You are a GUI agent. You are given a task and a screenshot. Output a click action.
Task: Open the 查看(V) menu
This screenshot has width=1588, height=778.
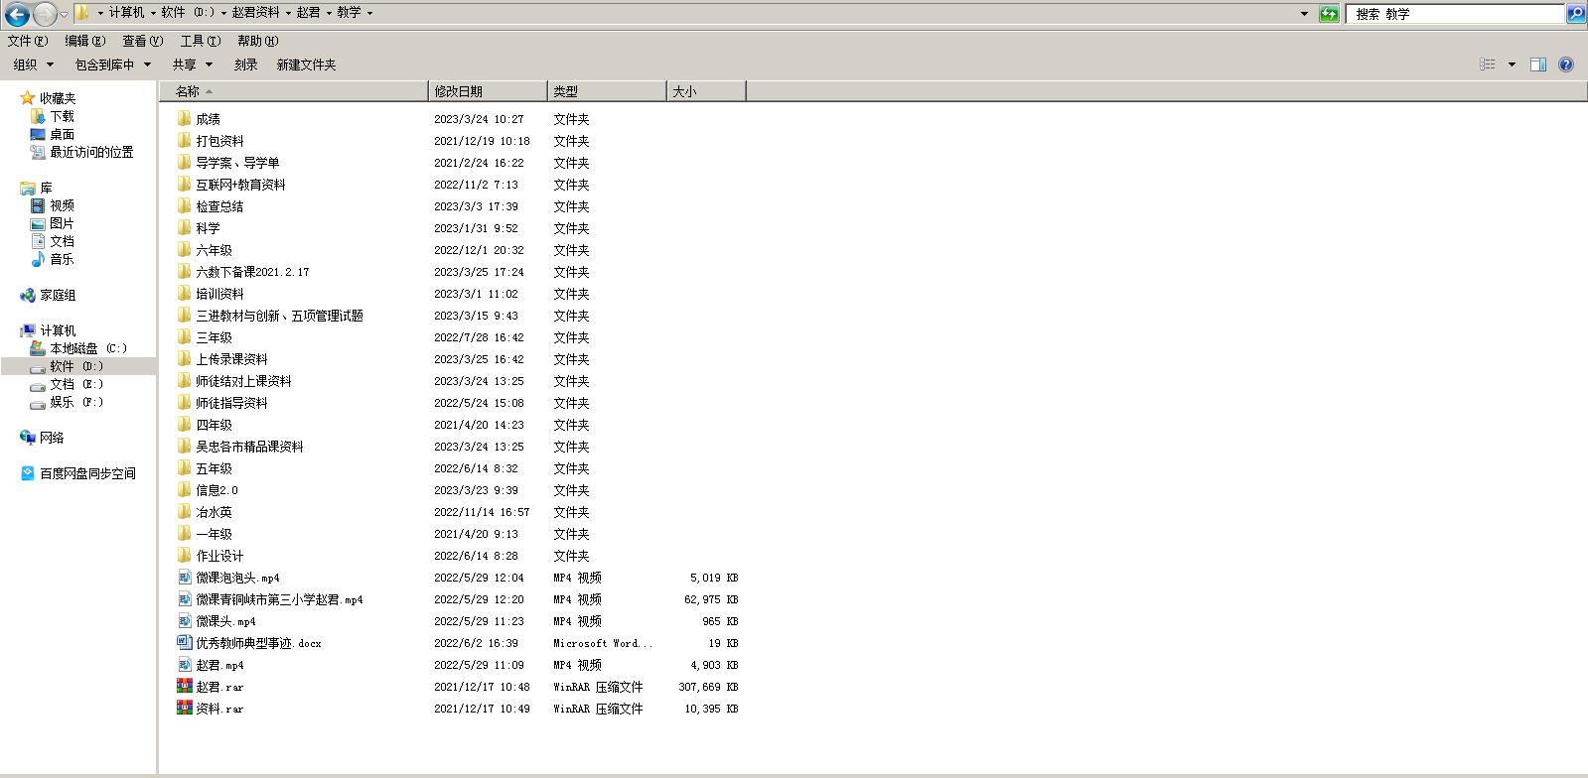coord(142,41)
